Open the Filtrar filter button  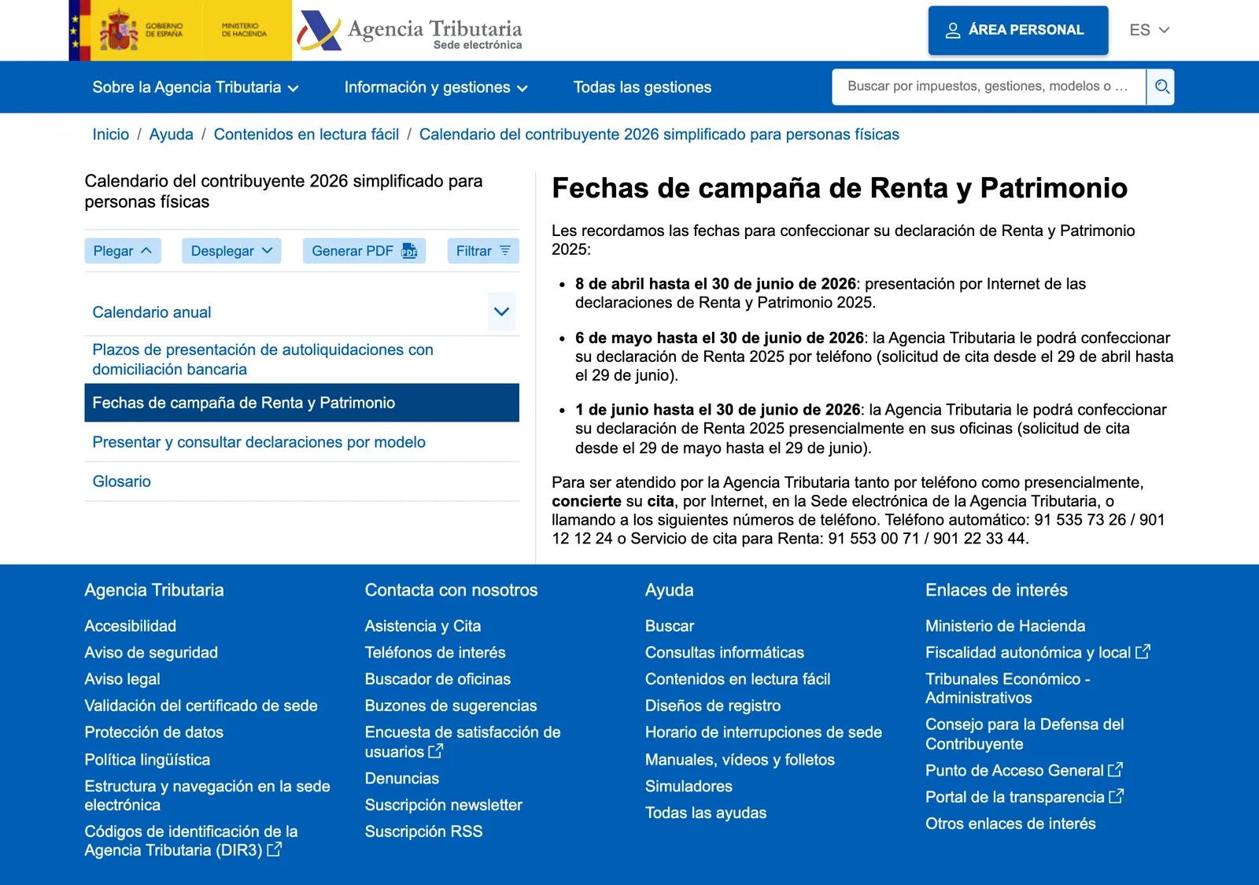(x=483, y=251)
